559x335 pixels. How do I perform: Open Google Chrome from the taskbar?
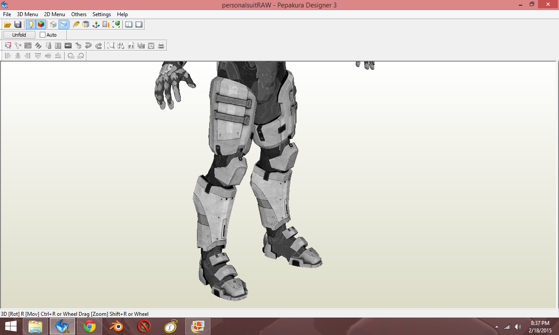(x=90, y=326)
